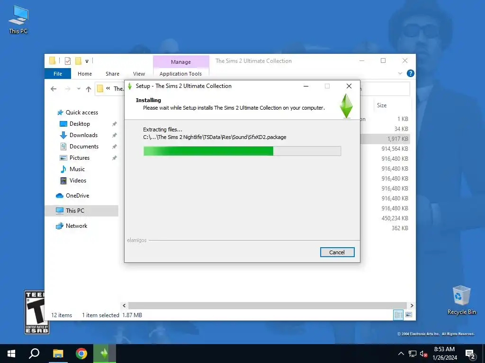
Task: Select the 914,564 KB file row
Action: click(x=386, y=149)
